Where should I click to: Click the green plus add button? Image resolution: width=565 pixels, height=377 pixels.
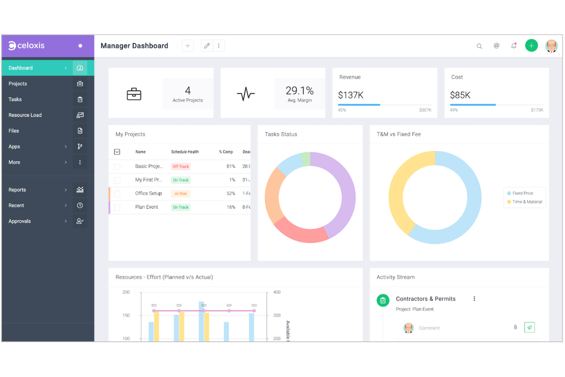531,46
